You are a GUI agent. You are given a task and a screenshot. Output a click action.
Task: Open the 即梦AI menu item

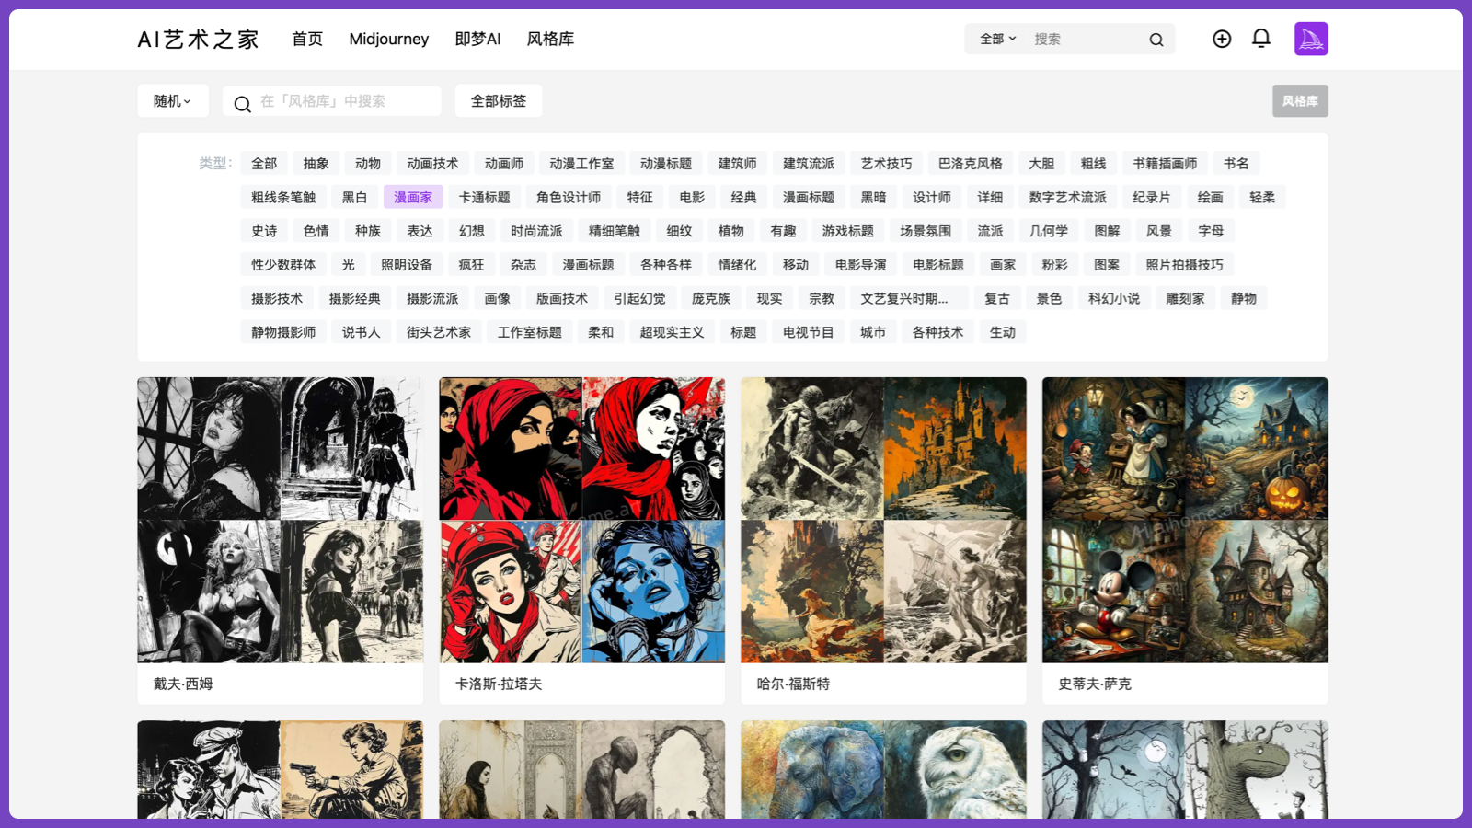pyautogui.click(x=477, y=39)
